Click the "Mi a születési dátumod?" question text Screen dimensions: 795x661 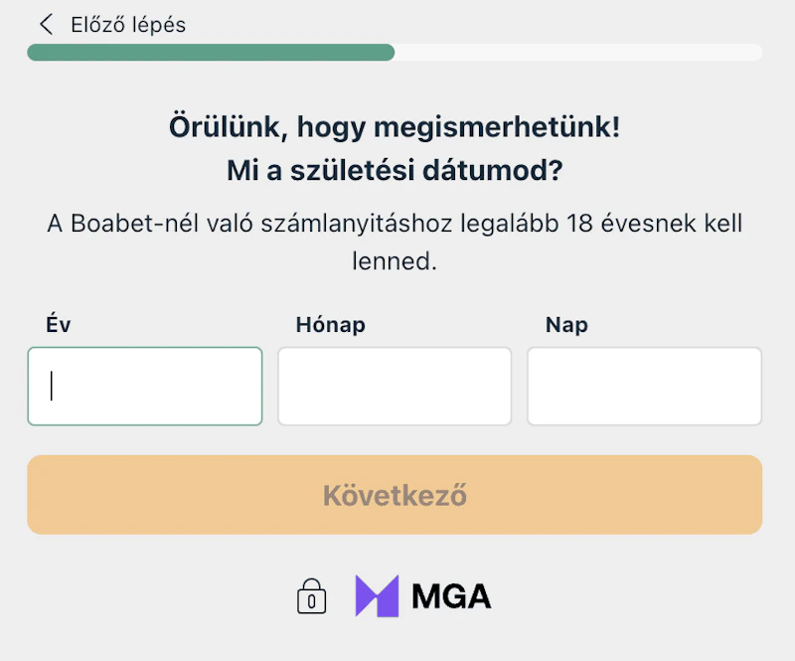pos(395,171)
